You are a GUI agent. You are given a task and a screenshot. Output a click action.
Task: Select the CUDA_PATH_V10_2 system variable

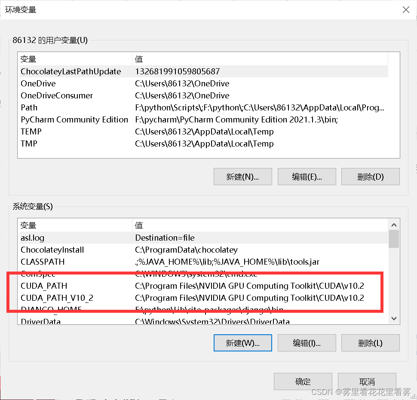[204, 298]
